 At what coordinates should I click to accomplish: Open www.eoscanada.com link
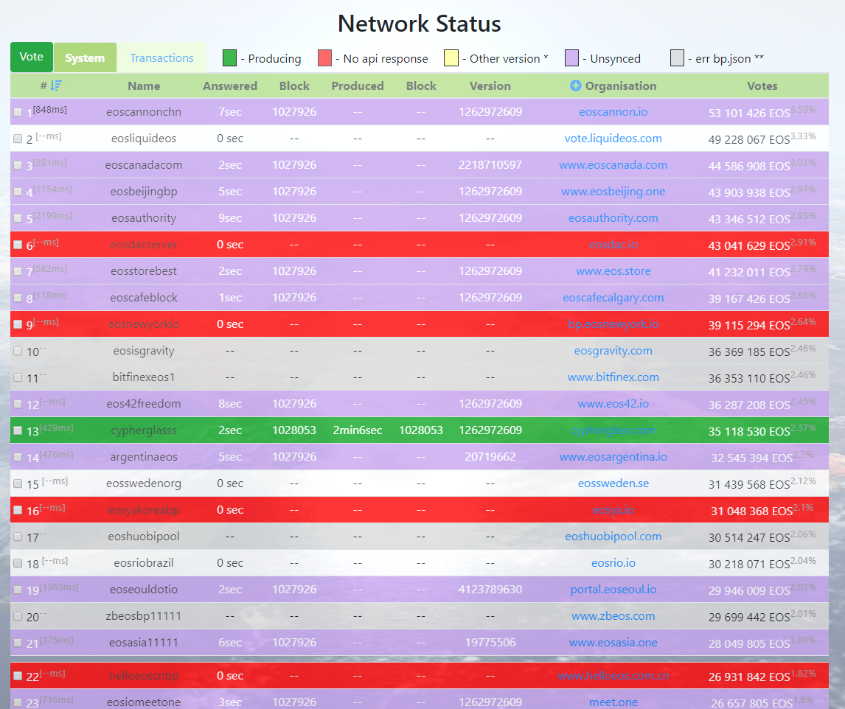pos(613,165)
